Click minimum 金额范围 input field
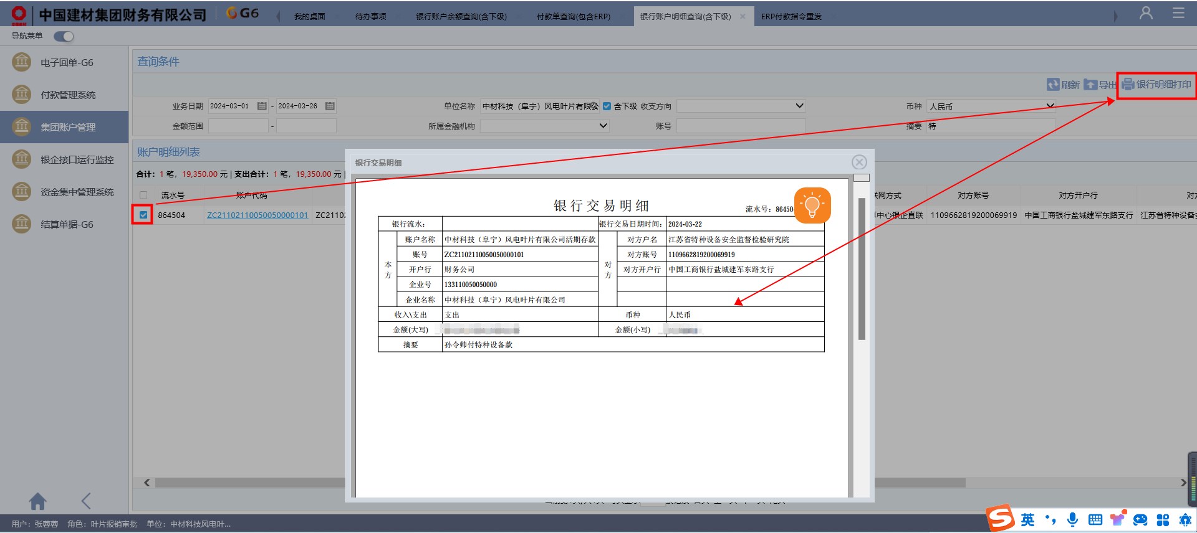Viewport: 1197px width, 533px height. tap(238, 126)
